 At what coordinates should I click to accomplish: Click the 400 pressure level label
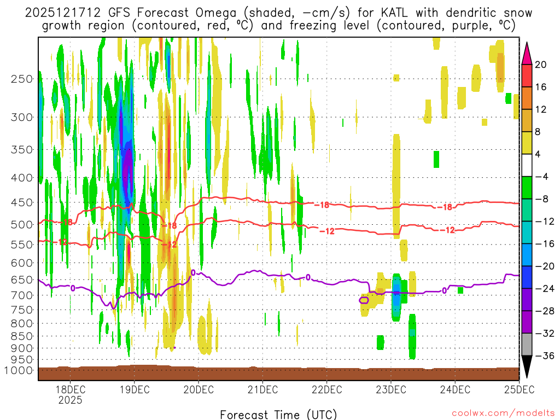(x=22, y=178)
